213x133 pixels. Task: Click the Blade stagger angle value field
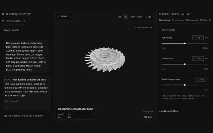coord(200,79)
